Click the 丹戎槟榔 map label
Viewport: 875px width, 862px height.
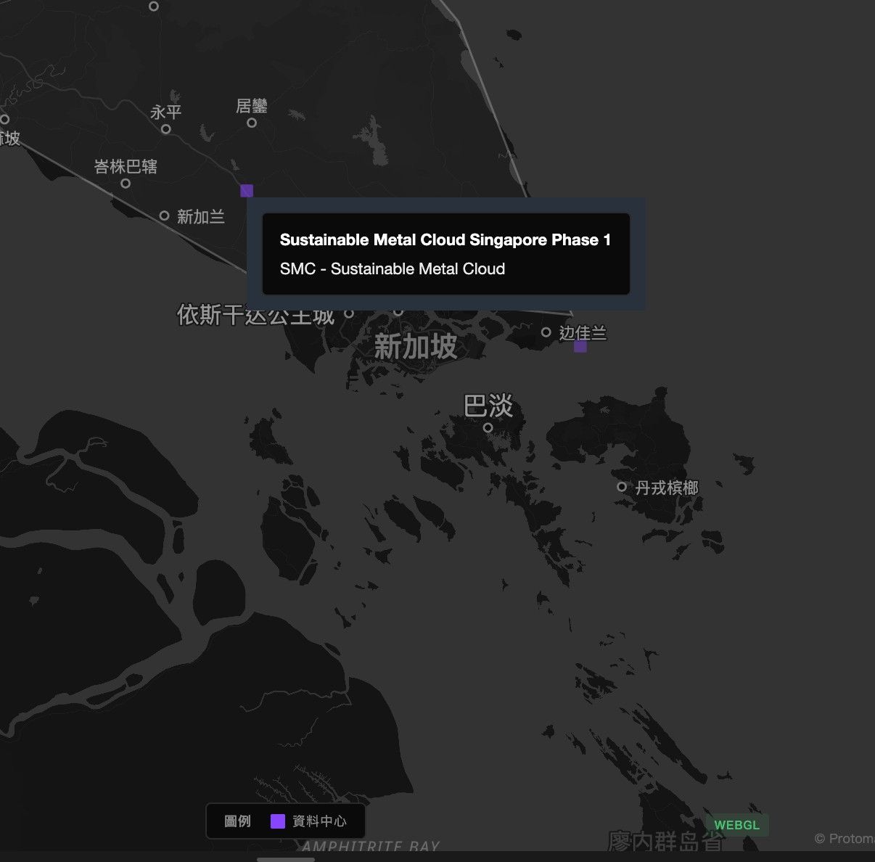click(x=667, y=488)
